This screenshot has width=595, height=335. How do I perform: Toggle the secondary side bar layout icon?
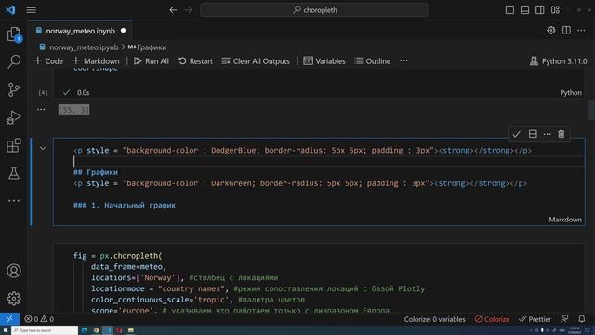[x=540, y=10]
